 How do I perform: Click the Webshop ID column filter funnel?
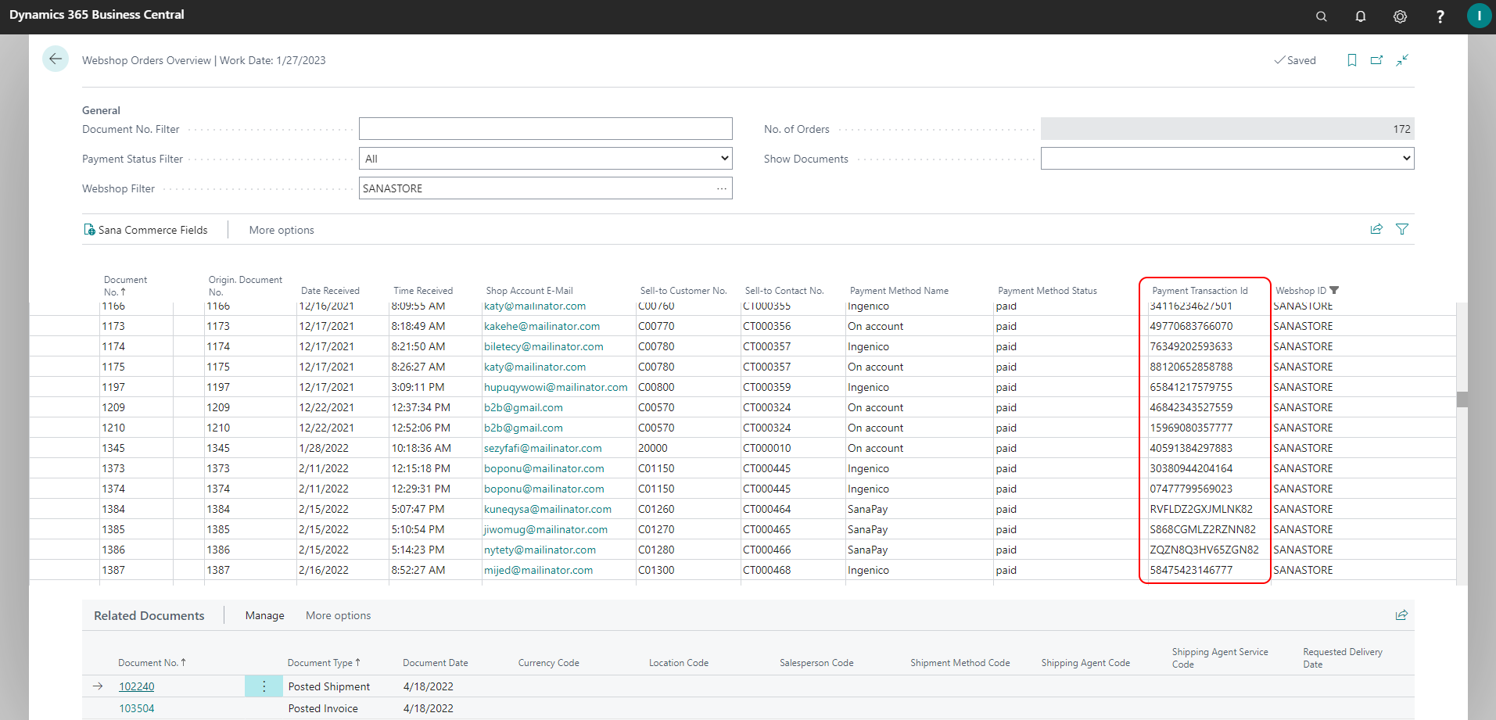pyautogui.click(x=1334, y=290)
